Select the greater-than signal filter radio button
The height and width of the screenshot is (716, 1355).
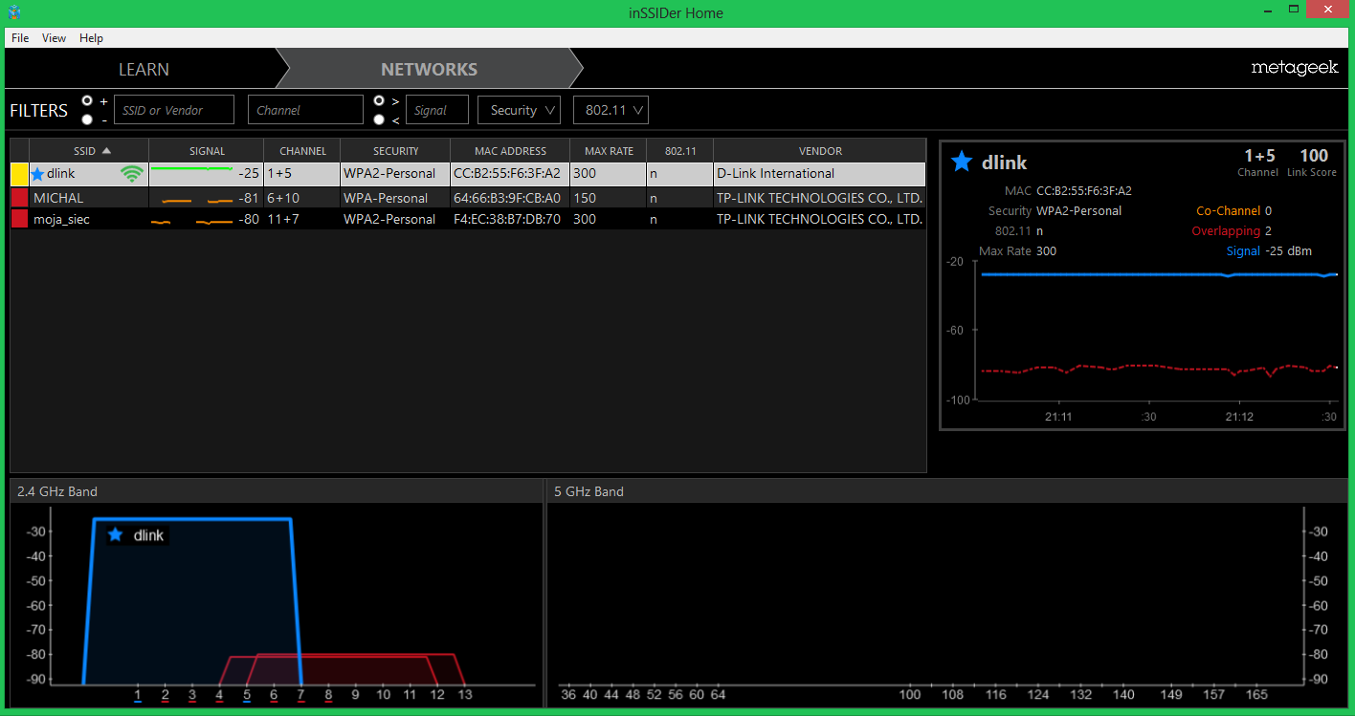[x=379, y=100]
